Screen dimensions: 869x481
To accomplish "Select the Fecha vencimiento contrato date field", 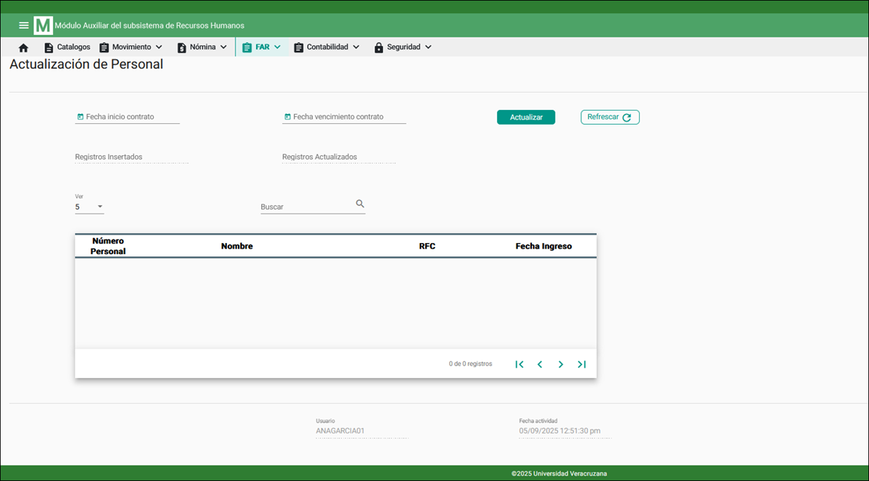I will (x=344, y=117).
